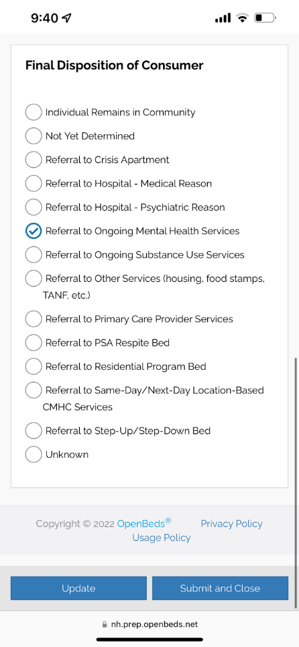Tap the nh.prep.openbeds.net address bar
The image size is (299, 647).
[x=149, y=624]
